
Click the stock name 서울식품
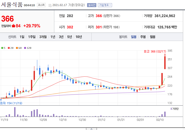(12, 5)
